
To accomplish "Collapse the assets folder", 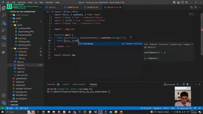I will 12,25.
